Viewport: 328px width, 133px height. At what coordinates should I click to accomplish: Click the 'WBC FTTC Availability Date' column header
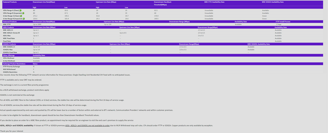point(214,2)
